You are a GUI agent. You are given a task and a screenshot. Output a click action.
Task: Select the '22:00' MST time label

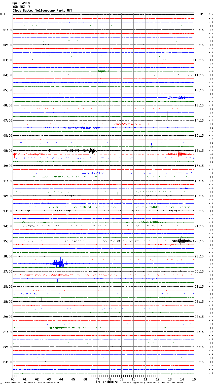tap(8, 347)
